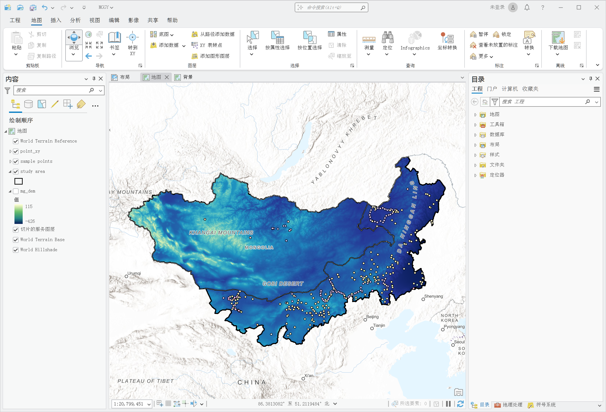Image resolution: width=606 pixels, height=412 pixels.
Task: Uncheck World Hillshade layer visibility
Action: [16, 250]
